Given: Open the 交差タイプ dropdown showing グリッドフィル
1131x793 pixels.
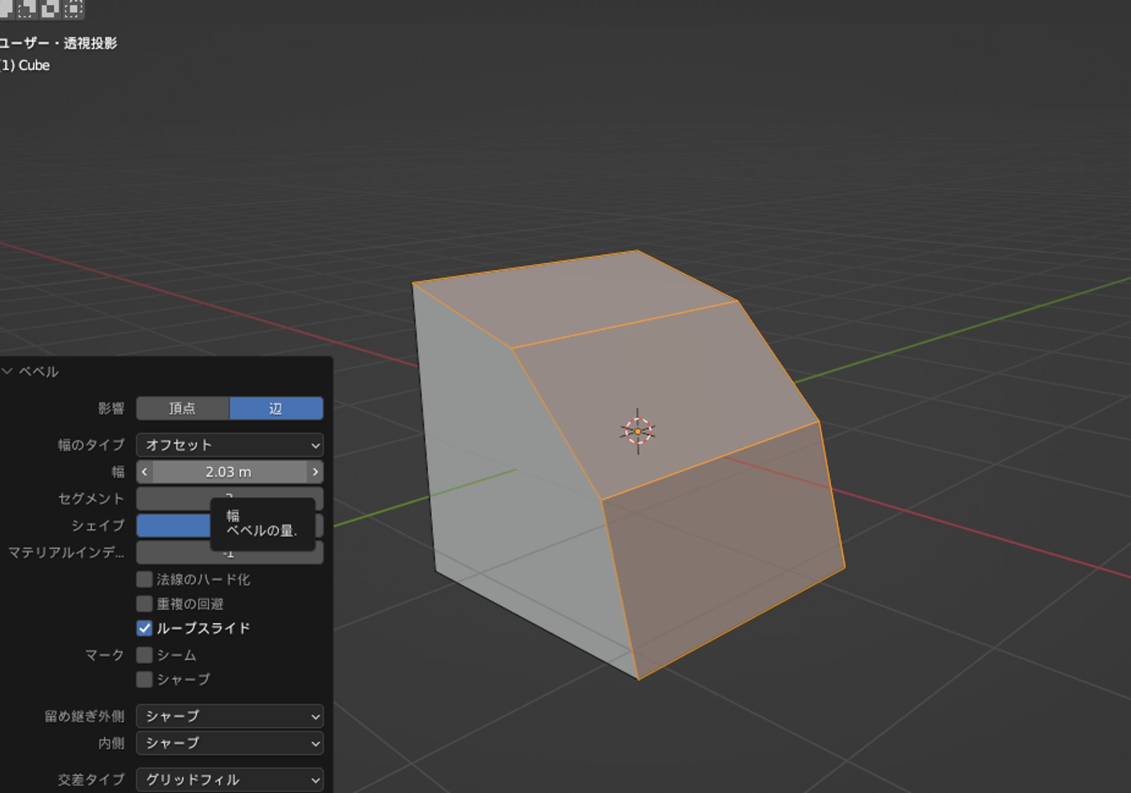Looking at the screenshot, I should [x=230, y=779].
